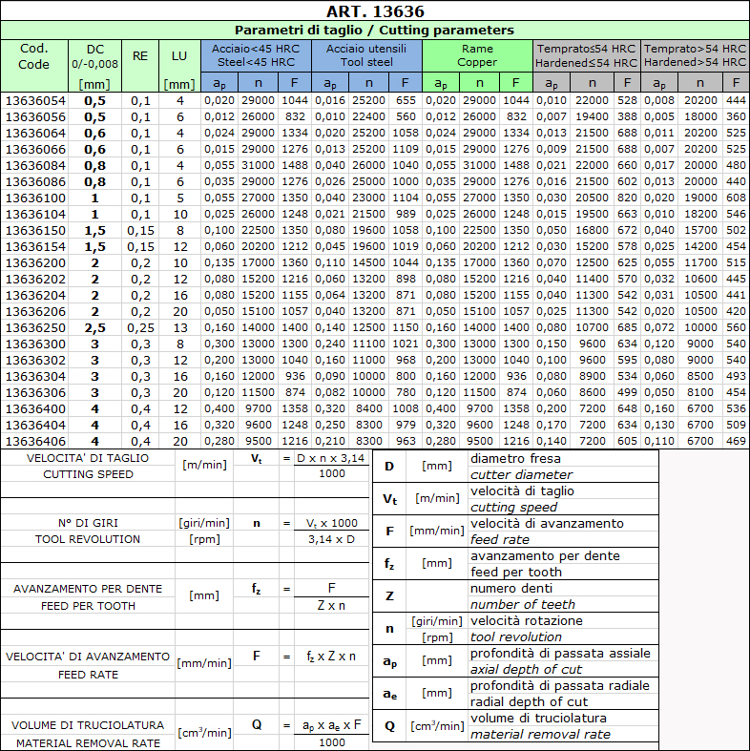Click the numero denti number of teeth entry

(x=562, y=596)
